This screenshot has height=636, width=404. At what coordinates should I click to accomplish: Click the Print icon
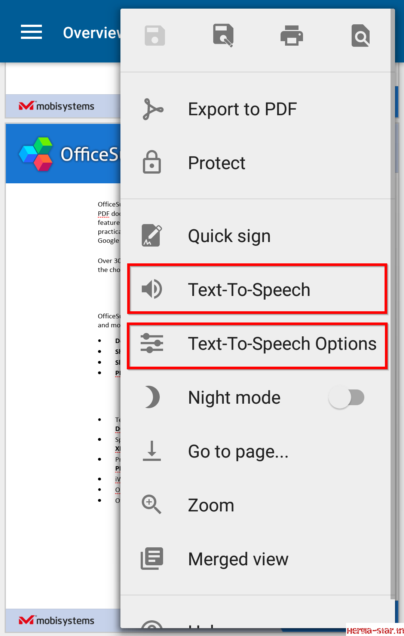(292, 36)
